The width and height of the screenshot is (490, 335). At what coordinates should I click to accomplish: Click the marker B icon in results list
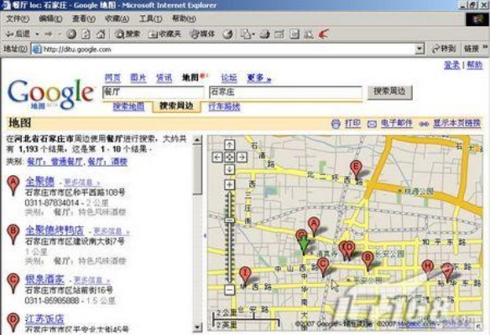pos(13,234)
